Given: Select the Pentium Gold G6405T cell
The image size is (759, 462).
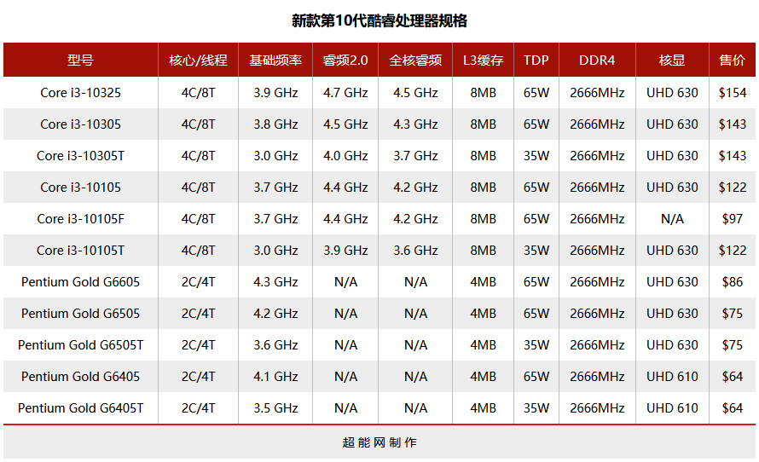Looking at the screenshot, I should (x=80, y=407).
